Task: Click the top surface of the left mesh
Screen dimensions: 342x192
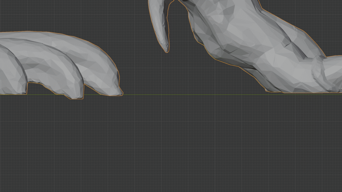Action: click(50, 37)
